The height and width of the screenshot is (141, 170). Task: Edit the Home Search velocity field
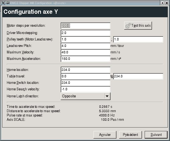coord(86,89)
